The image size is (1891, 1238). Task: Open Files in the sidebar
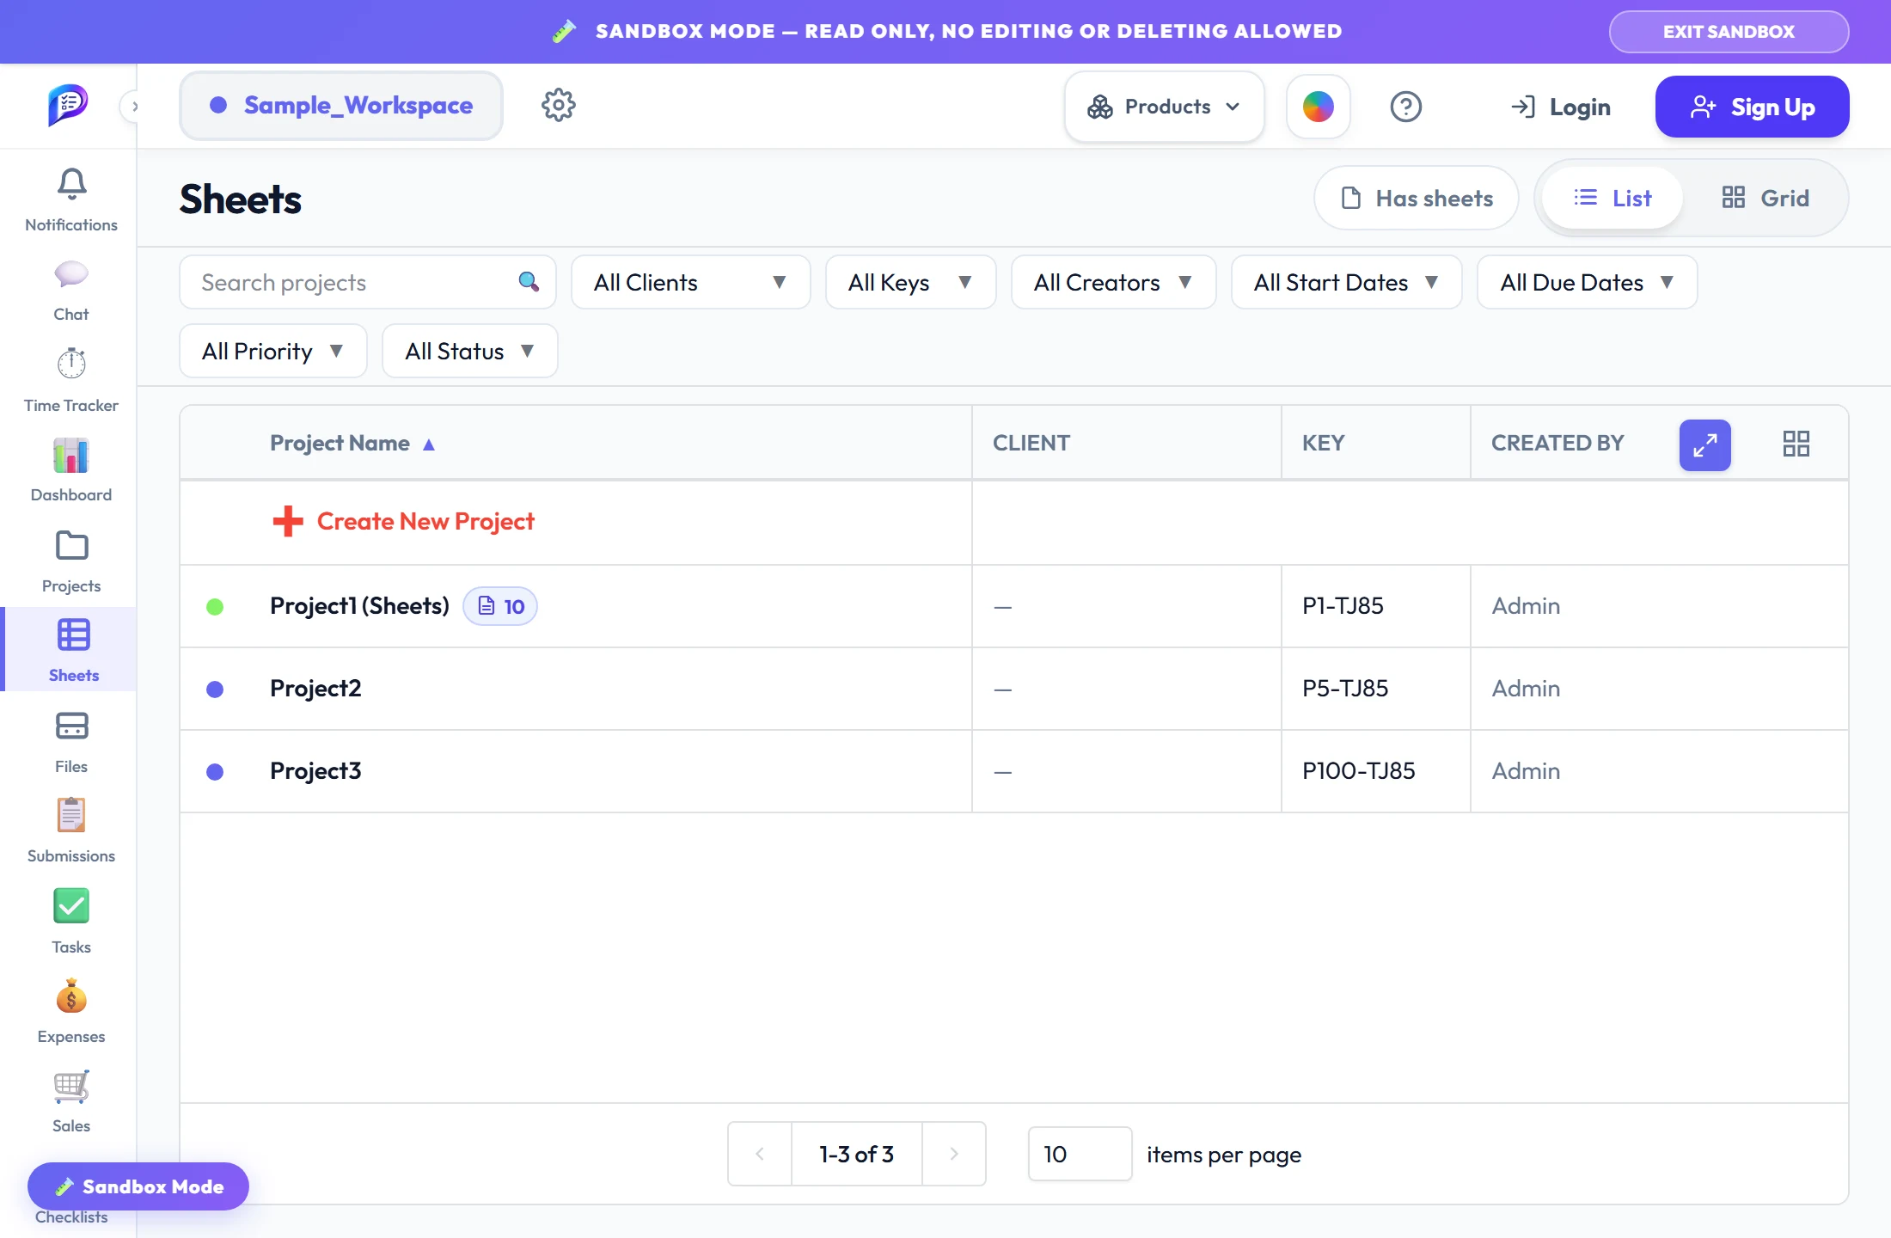click(71, 743)
